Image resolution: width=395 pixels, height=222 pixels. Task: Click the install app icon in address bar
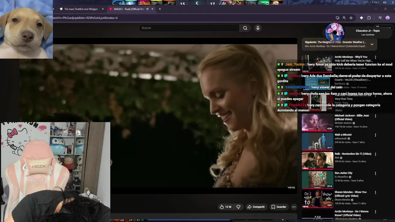(338, 18)
